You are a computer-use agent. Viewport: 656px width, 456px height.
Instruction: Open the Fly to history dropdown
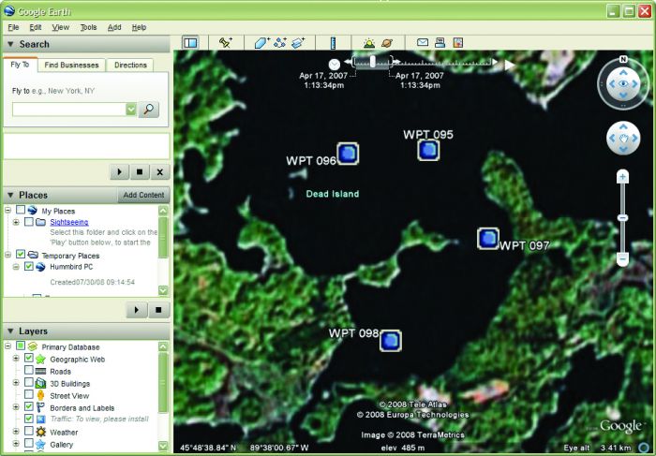(131, 110)
